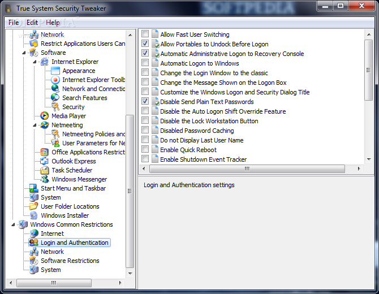
Task: Click the Task Scheduler icon
Action: click(x=45, y=170)
